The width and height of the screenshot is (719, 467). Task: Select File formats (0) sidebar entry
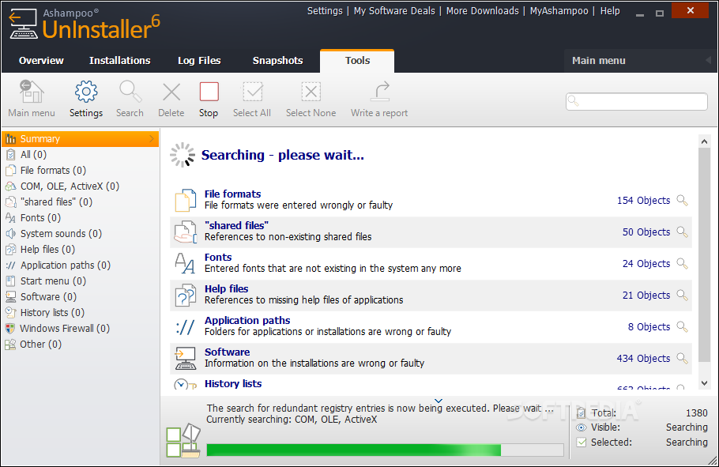[81, 170]
